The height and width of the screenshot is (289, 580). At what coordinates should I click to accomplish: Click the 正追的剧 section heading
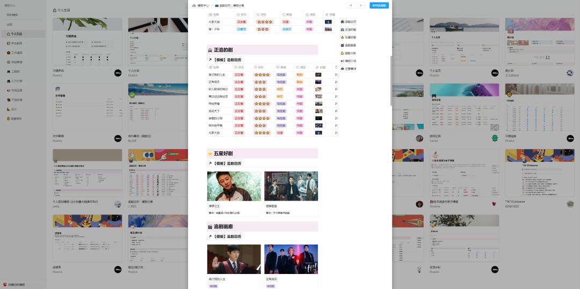(262, 50)
